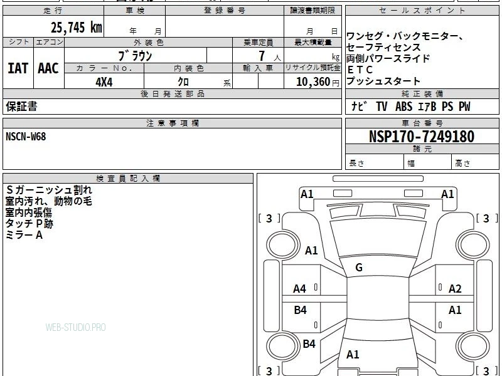This screenshot has width=502, height=376.
Task: Click the rear-right wheel circle in the diagram
Action: (473, 347)
